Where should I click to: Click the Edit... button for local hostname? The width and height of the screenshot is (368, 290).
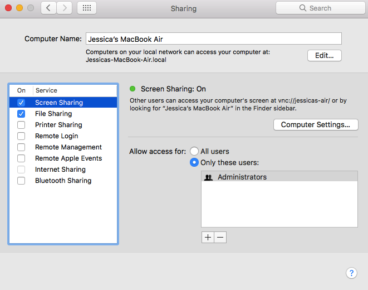(325, 55)
